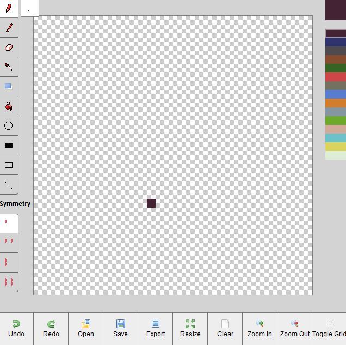The height and width of the screenshot is (345, 346).
Task: Pick the dark gray palette swatch
Action: pyautogui.click(x=336, y=51)
